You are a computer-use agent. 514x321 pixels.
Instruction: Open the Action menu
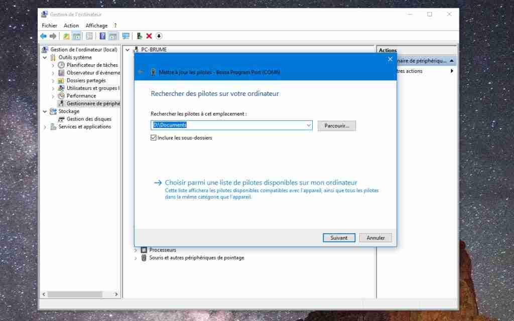pos(71,25)
